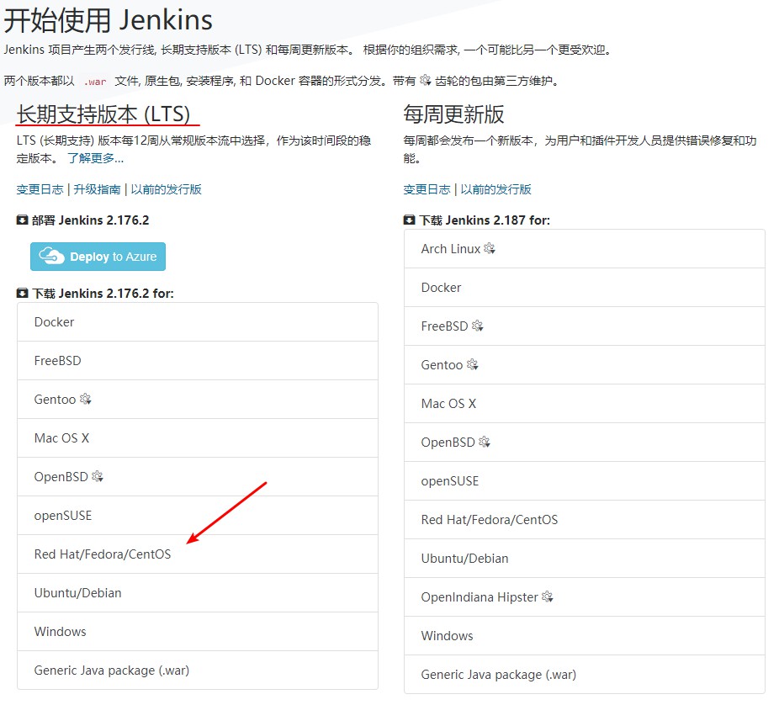Select Docker under LTS 2.176.2 downloads
This screenshot has width=779, height=705.
[198, 322]
